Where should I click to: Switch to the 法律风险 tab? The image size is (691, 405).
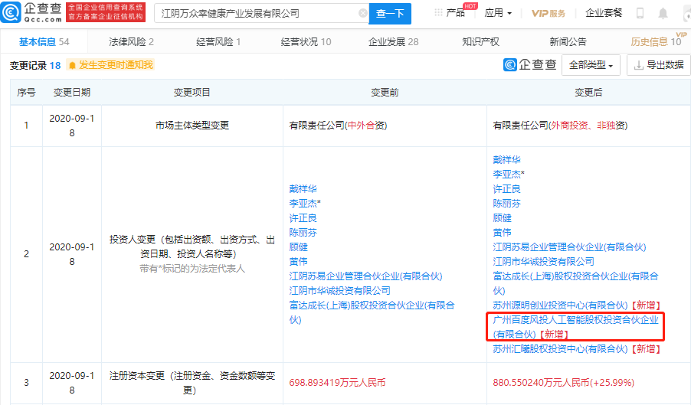(131, 42)
